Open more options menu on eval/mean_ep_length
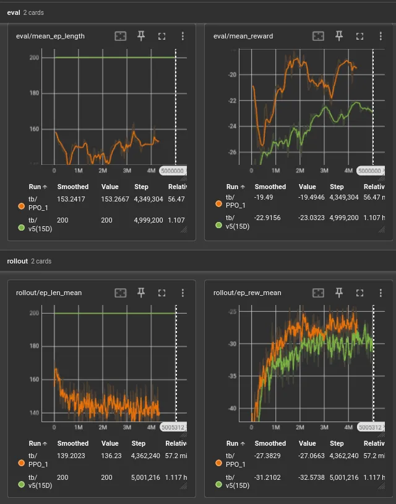396x504 pixels. click(x=183, y=36)
